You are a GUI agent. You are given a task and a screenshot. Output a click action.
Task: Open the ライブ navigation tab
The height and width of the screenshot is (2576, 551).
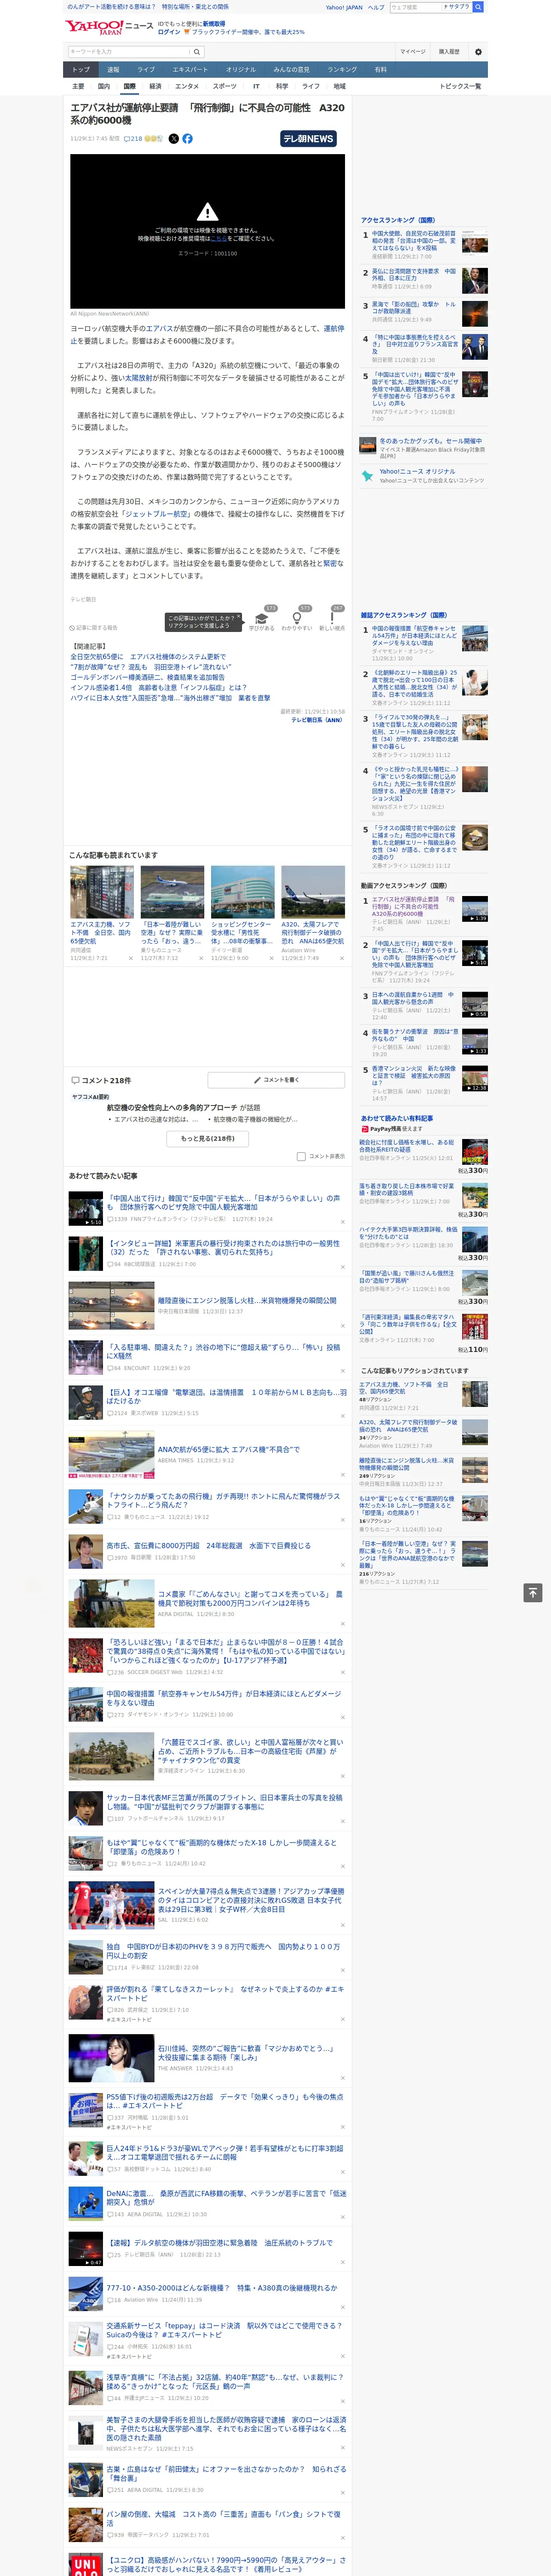[146, 70]
